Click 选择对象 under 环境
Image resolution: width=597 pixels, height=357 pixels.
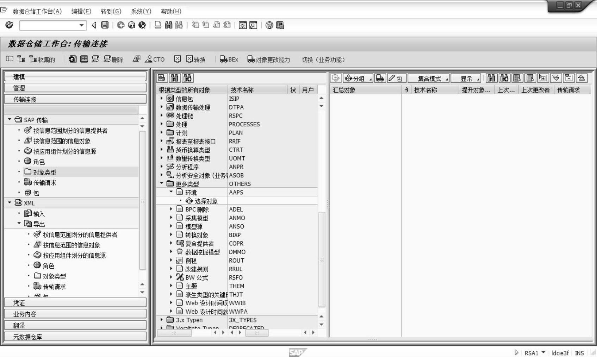pos(206,201)
